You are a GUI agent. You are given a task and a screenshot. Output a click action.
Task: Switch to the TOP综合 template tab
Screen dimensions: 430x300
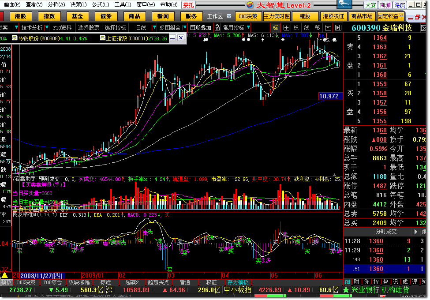point(52,282)
